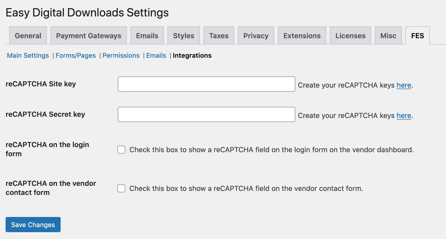Switch to Payment Gateways tab
The width and height of the screenshot is (446, 239).
[89, 36]
